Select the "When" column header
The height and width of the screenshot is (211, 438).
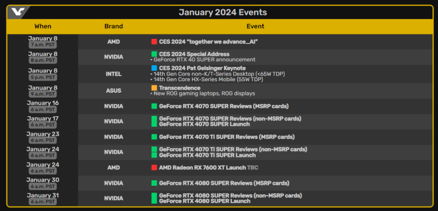coord(43,26)
